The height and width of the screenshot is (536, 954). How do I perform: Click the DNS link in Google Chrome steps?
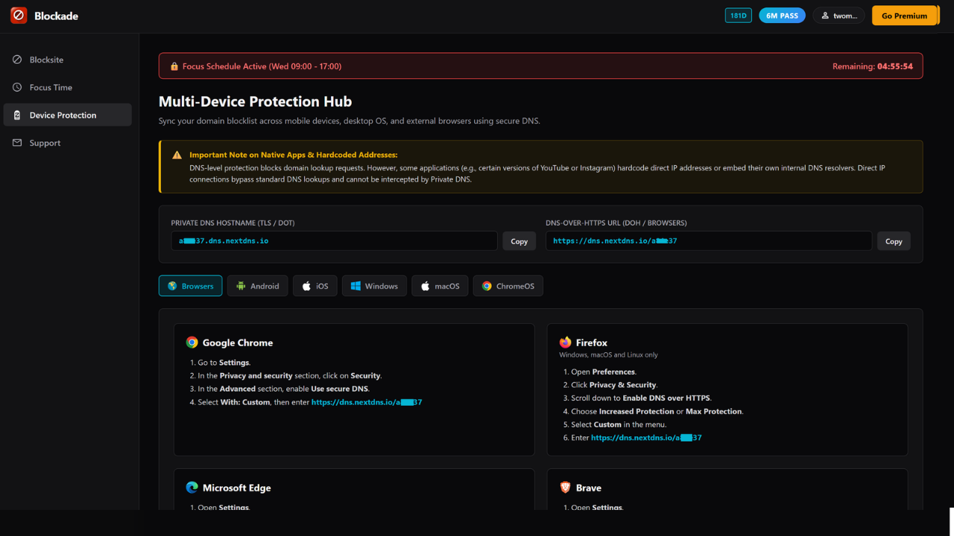tap(367, 402)
